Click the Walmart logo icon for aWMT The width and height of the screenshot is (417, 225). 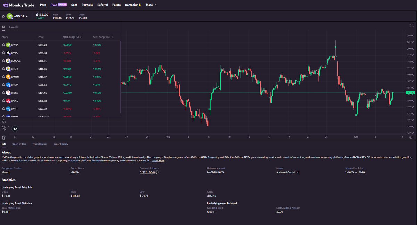click(8, 109)
